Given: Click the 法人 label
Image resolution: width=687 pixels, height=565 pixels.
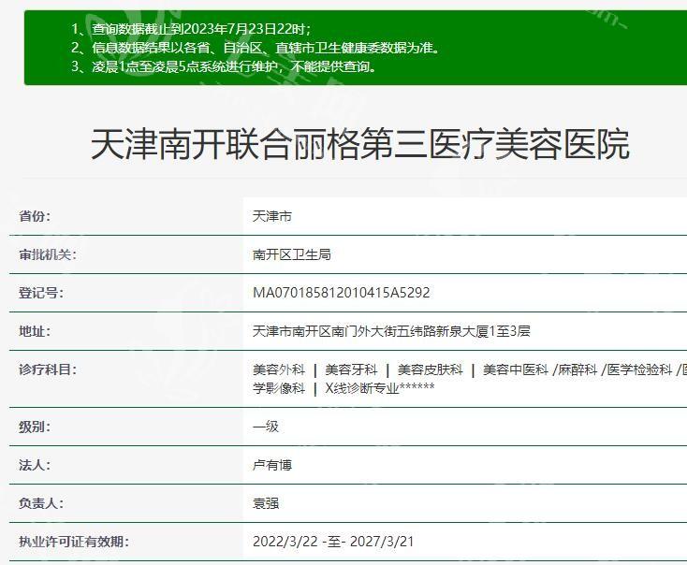Looking at the screenshot, I should [x=35, y=465].
